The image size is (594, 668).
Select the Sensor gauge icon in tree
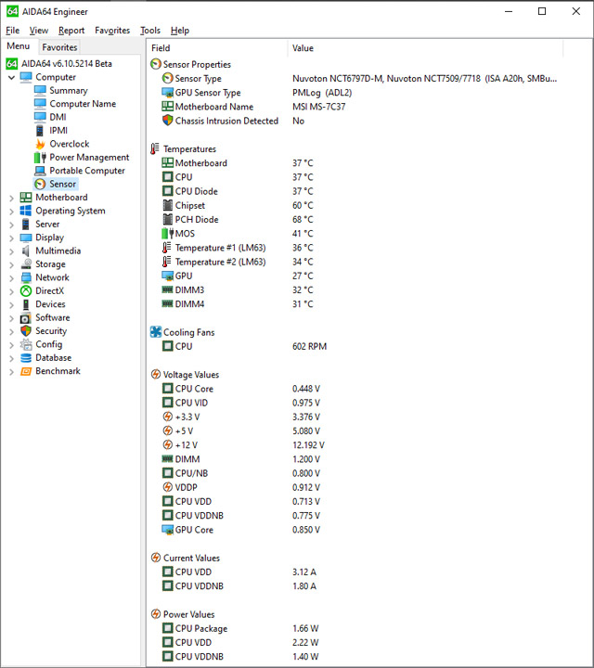coord(40,184)
